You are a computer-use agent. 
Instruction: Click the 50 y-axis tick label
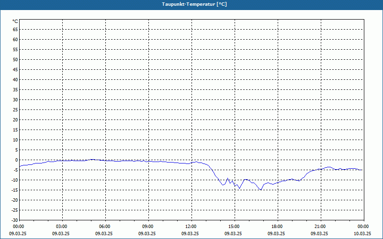tap(15, 59)
